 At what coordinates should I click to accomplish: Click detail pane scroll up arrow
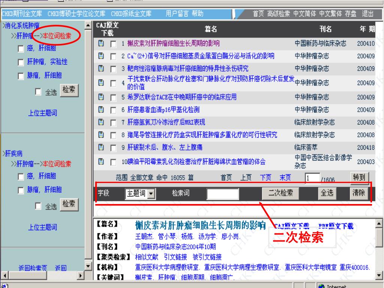[x=379, y=223]
